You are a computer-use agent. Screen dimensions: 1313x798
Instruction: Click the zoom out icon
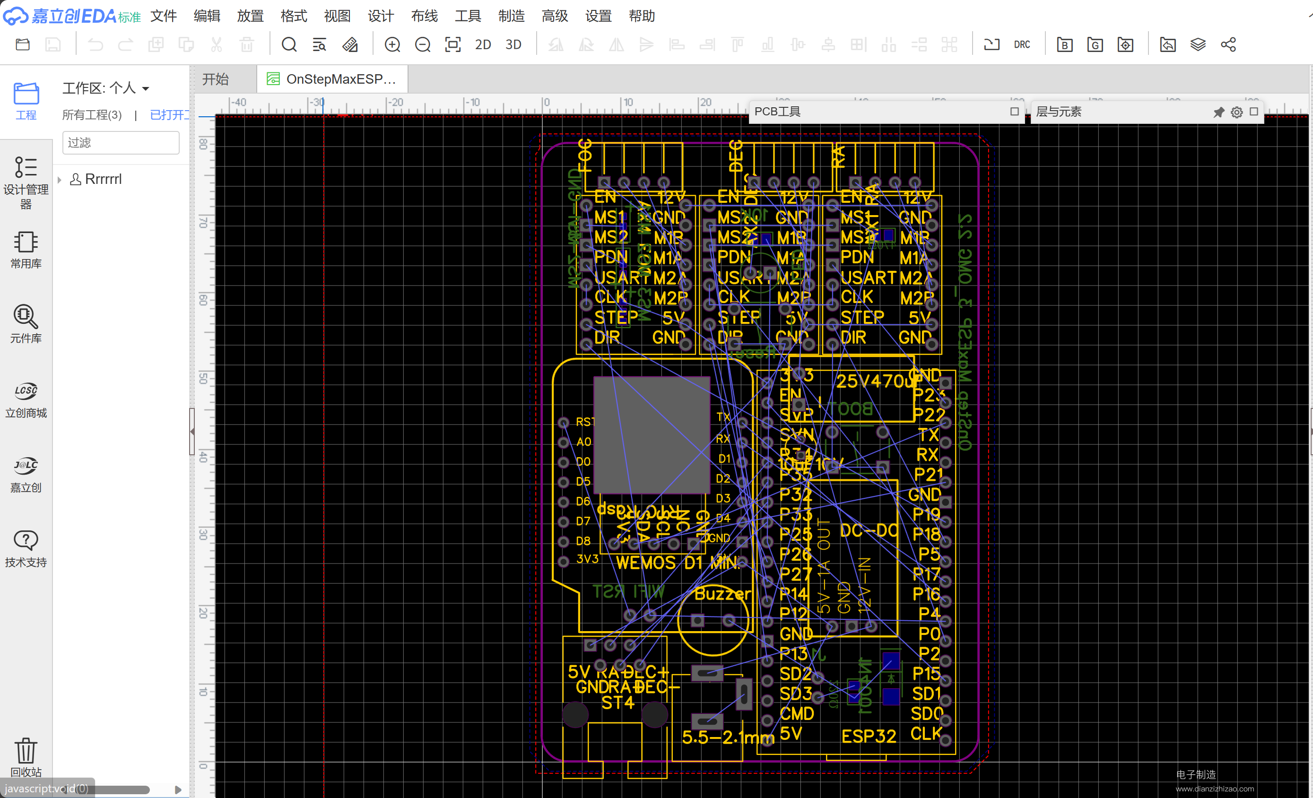tap(423, 44)
